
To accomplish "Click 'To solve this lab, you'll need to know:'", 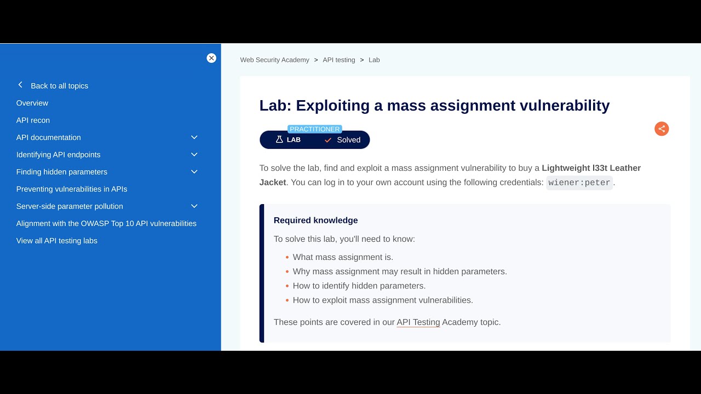I will 344,239.
